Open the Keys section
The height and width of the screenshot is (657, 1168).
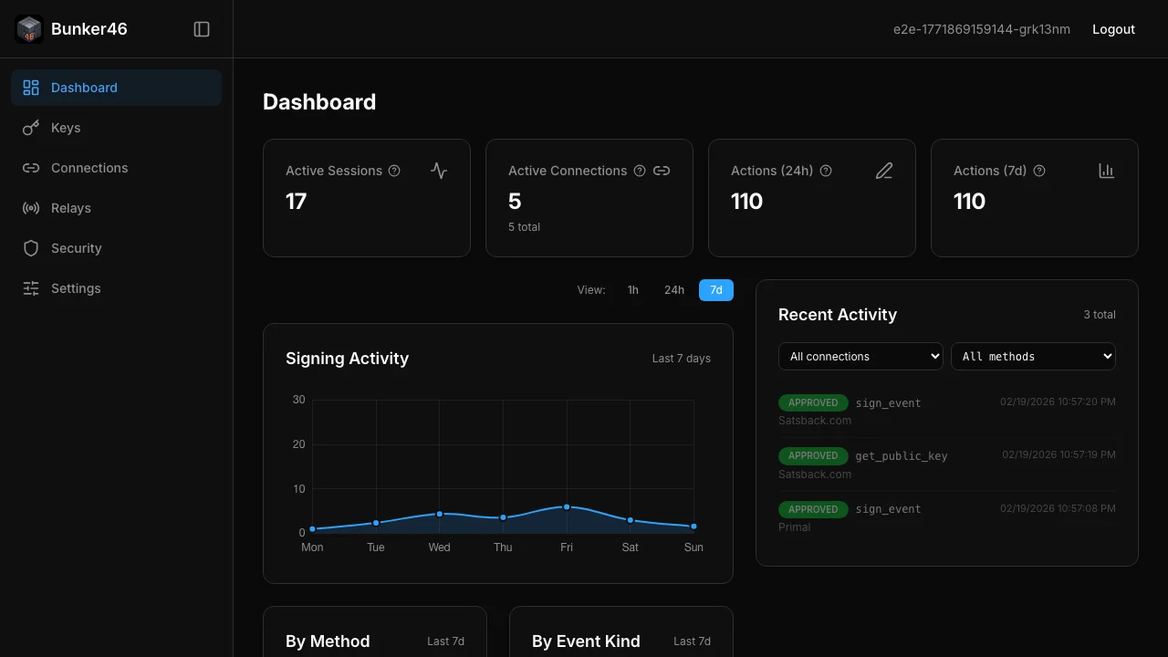coord(64,128)
